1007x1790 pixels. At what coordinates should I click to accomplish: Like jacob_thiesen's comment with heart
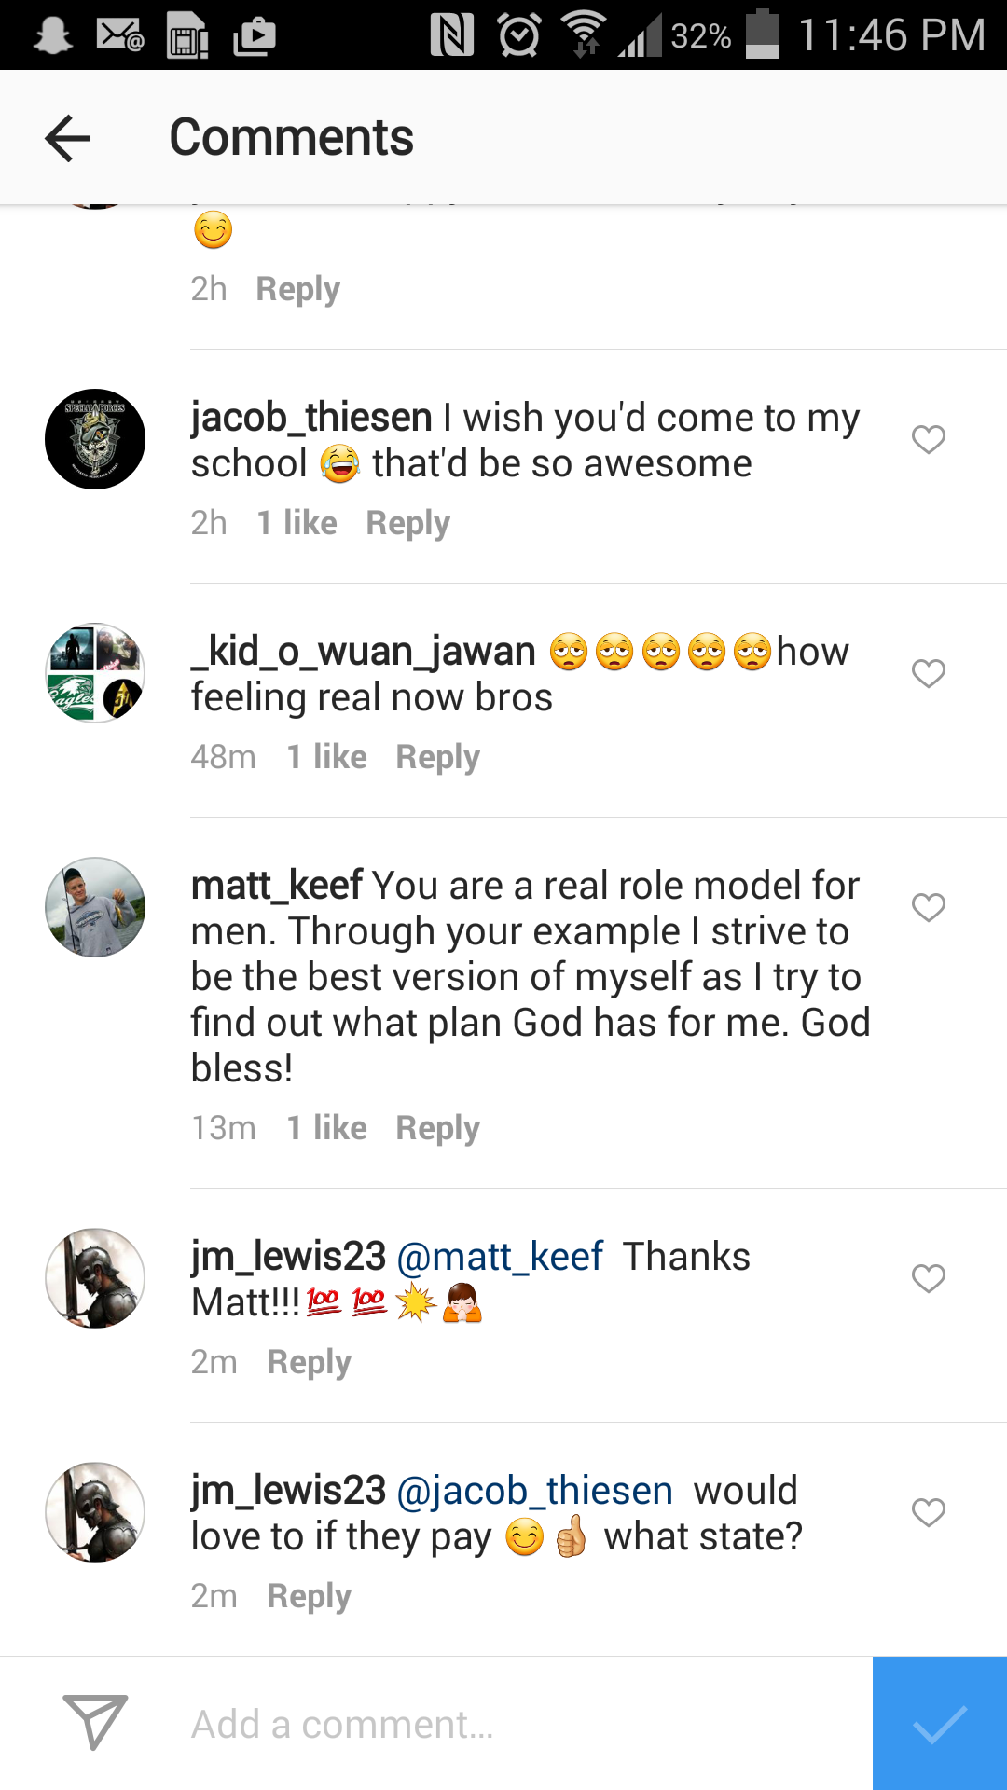point(928,439)
